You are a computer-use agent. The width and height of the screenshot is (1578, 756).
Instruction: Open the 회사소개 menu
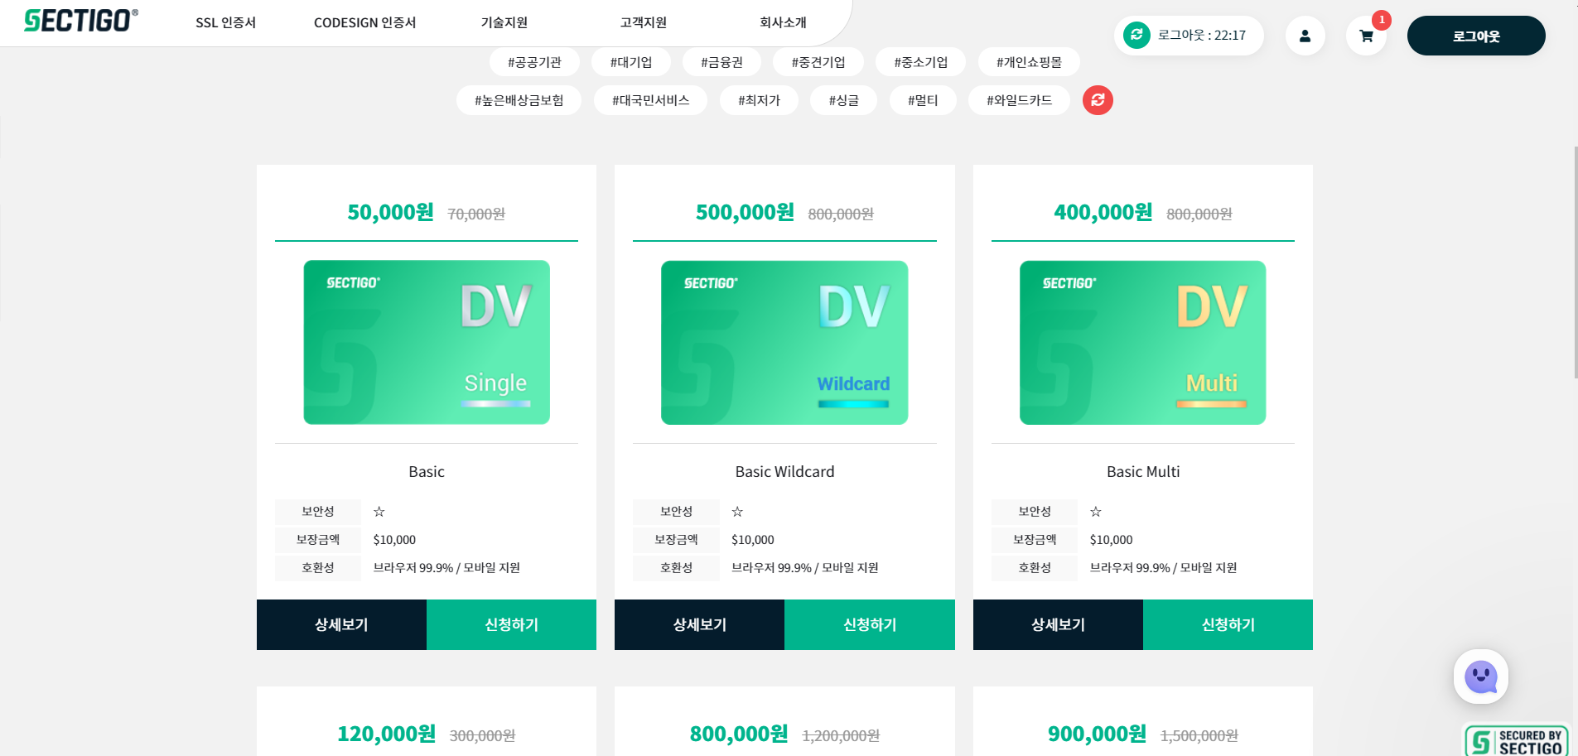tap(783, 22)
